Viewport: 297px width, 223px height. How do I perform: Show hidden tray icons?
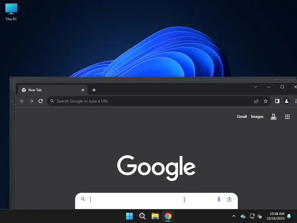tap(234, 216)
